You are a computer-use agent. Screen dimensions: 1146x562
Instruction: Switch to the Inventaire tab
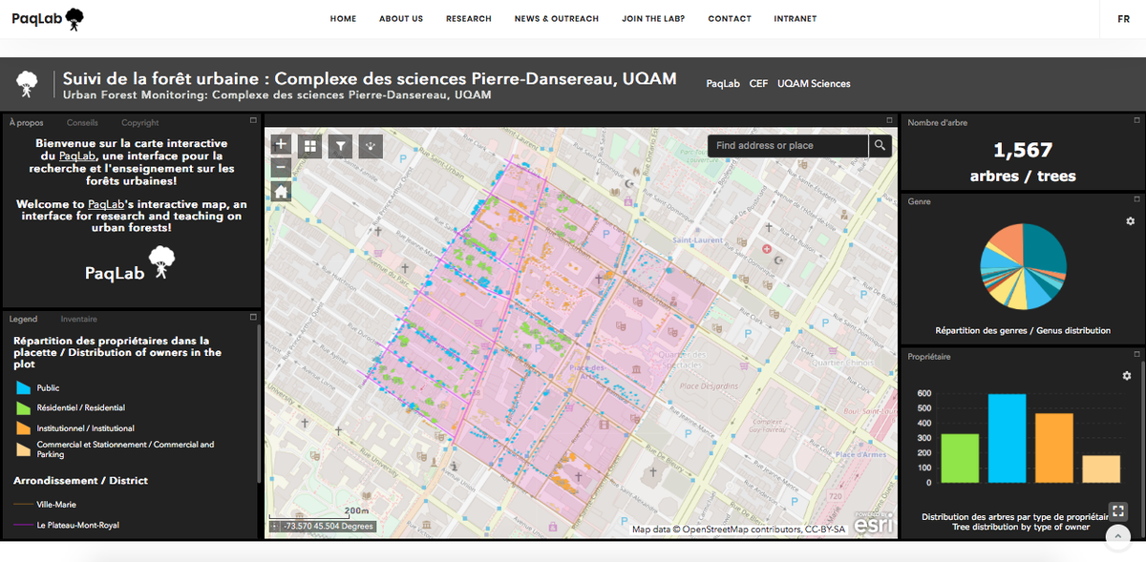point(79,319)
